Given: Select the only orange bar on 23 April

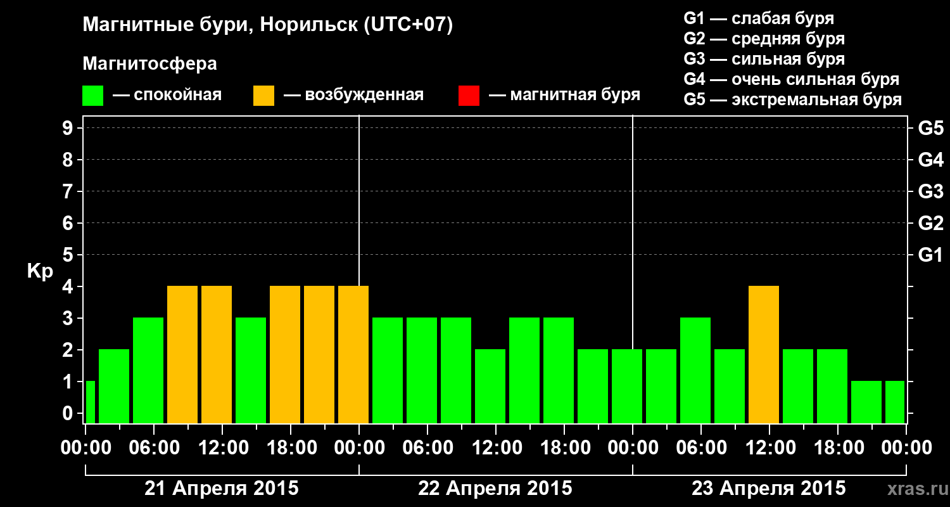Looking at the screenshot, I should point(764,354).
